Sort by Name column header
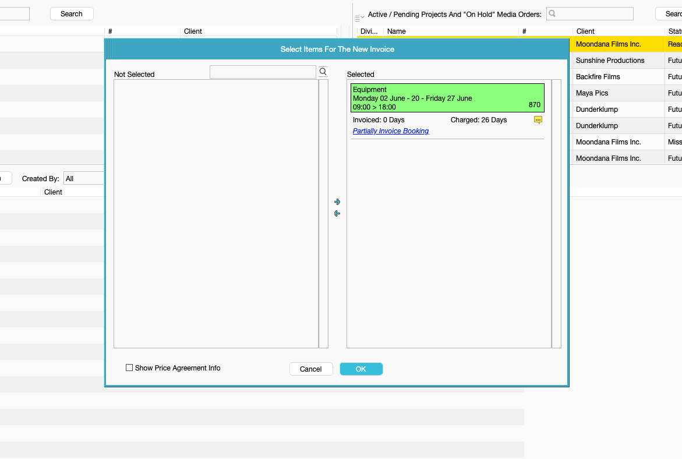 coord(451,31)
